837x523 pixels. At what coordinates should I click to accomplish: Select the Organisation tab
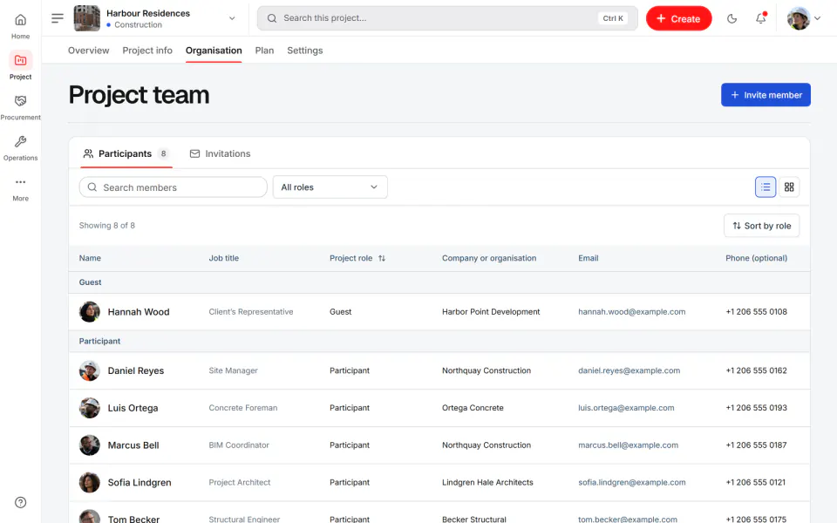214,51
